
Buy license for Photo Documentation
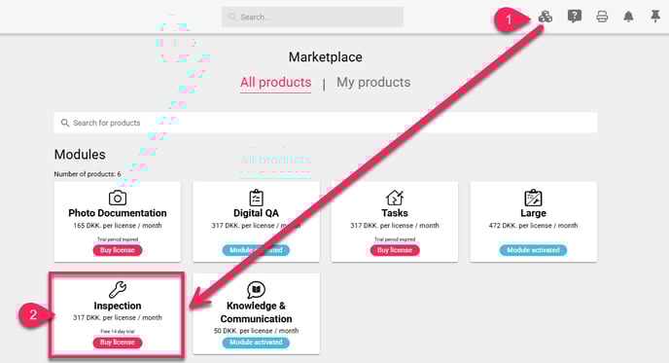point(118,250)
